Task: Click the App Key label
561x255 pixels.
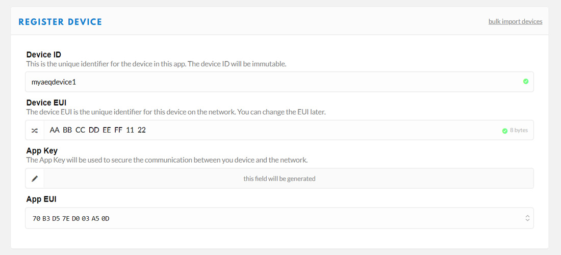Action: coord(42,151)
